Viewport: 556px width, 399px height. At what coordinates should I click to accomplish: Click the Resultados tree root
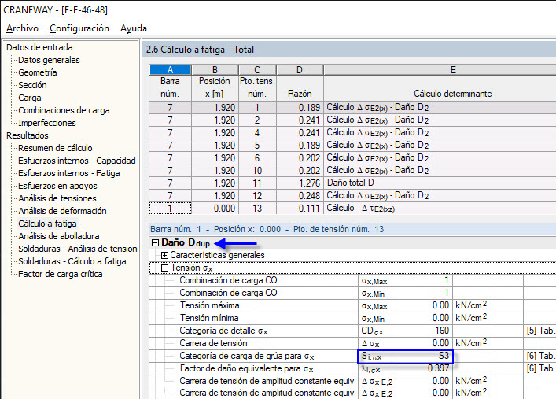point(28,135)
